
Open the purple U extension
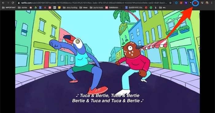coord(186,3)
